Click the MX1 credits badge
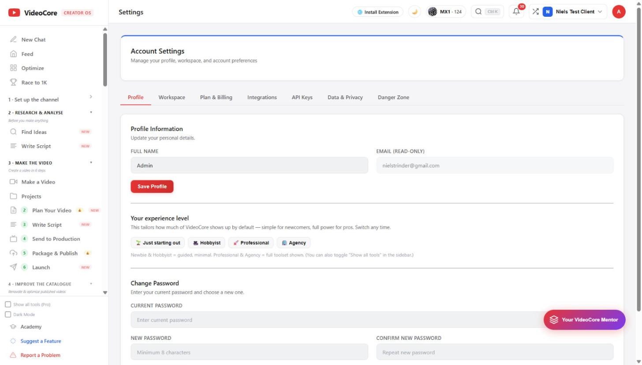642x365 pixels. coord(445,12)
